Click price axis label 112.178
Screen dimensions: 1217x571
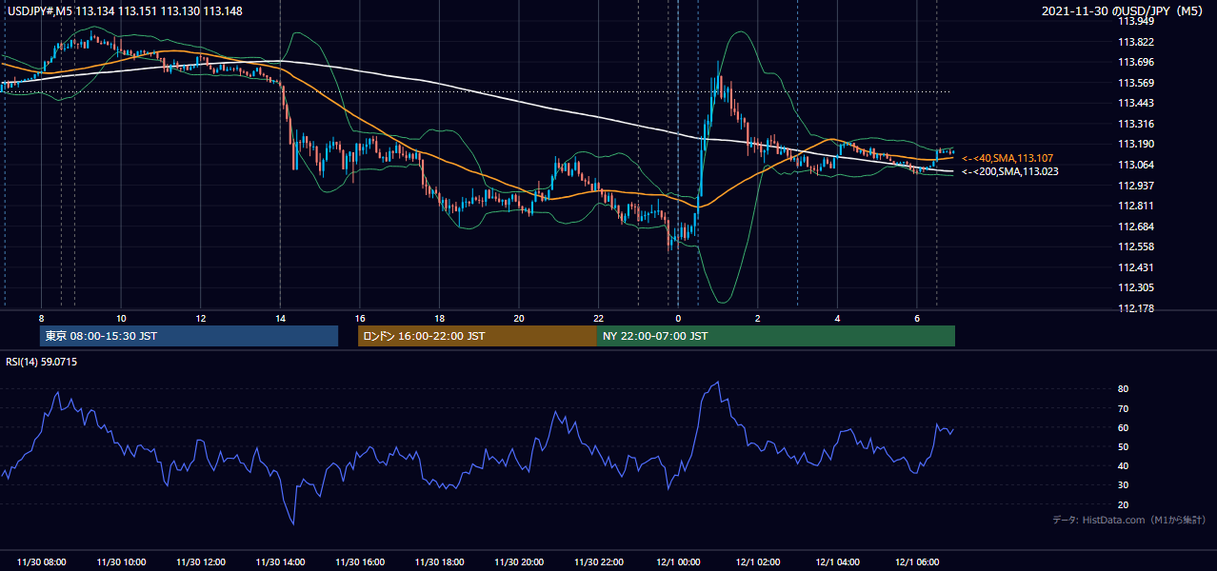pos(1137,308)
